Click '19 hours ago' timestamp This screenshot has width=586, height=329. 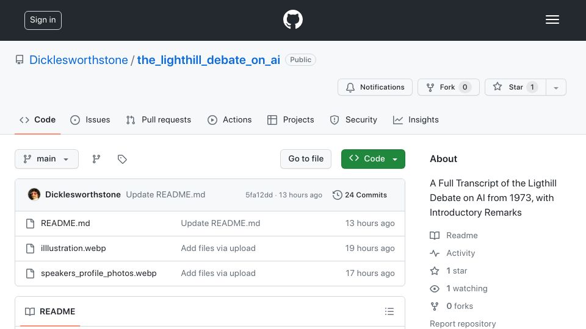pyautogui.click(x=370, y=248)
